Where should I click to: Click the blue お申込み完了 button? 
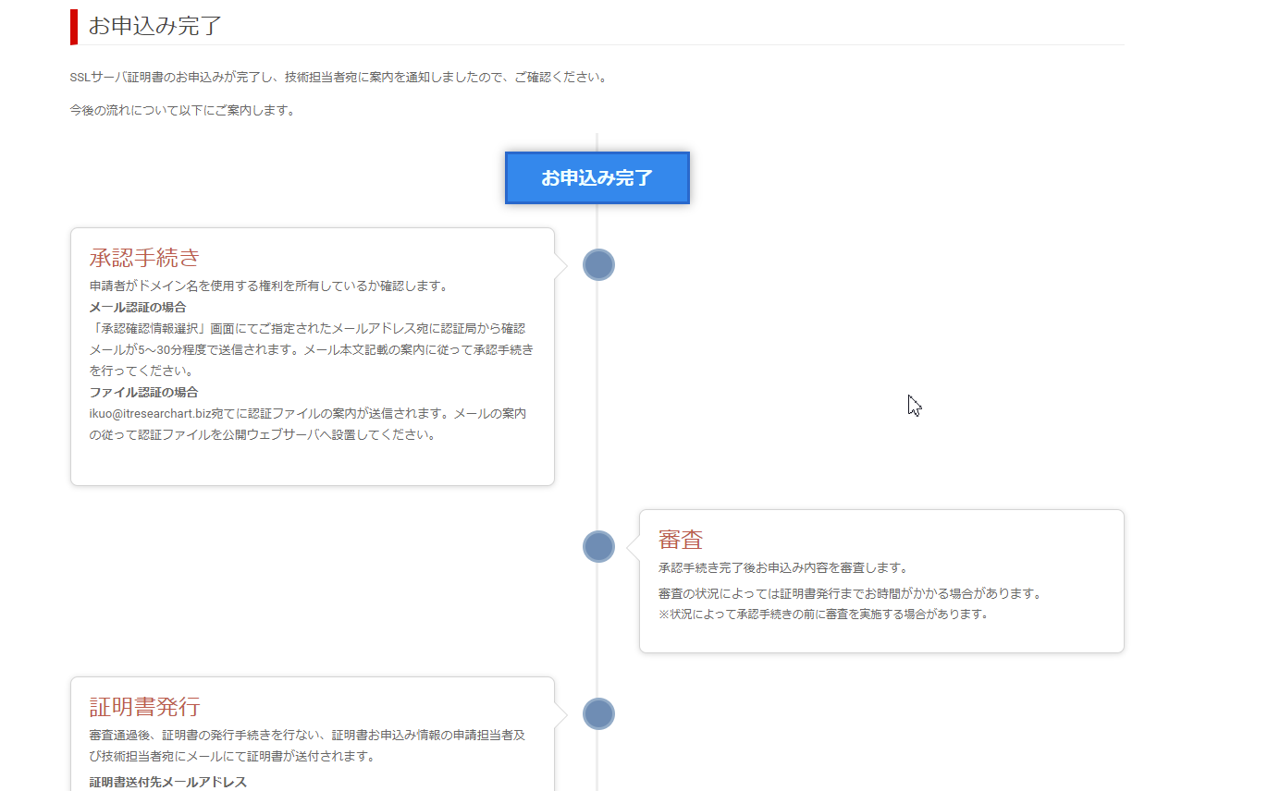click(x=597, y=178)
